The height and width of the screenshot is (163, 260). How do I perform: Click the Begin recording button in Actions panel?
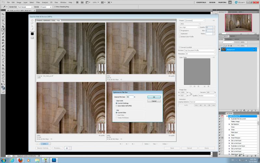[240, 156]
